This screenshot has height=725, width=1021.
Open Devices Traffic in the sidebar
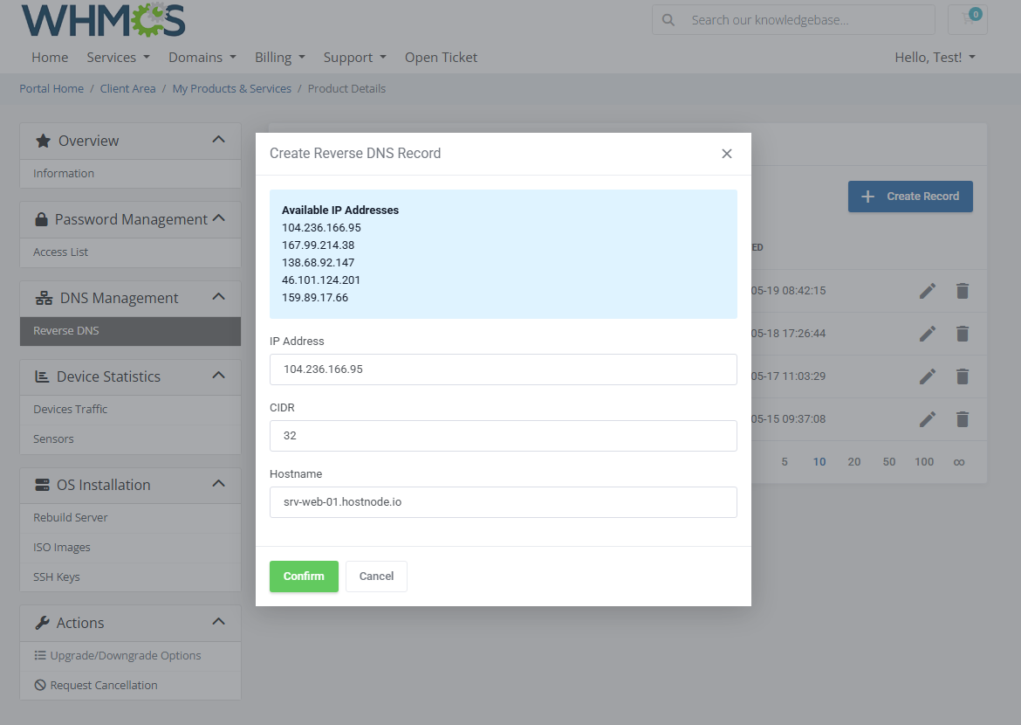(x=130, y=410)
